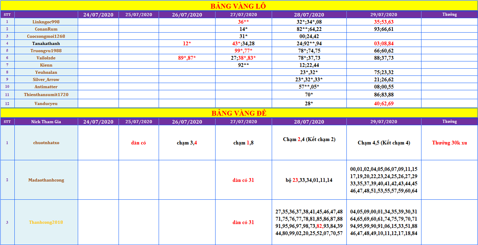Click the 00;24,42 cell for Cuocsongmoi1268
478x245 pixels.
tap(309, 36)
